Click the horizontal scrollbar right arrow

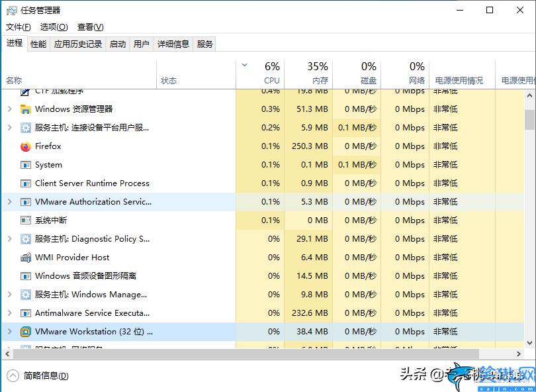(x=519, y=354)
